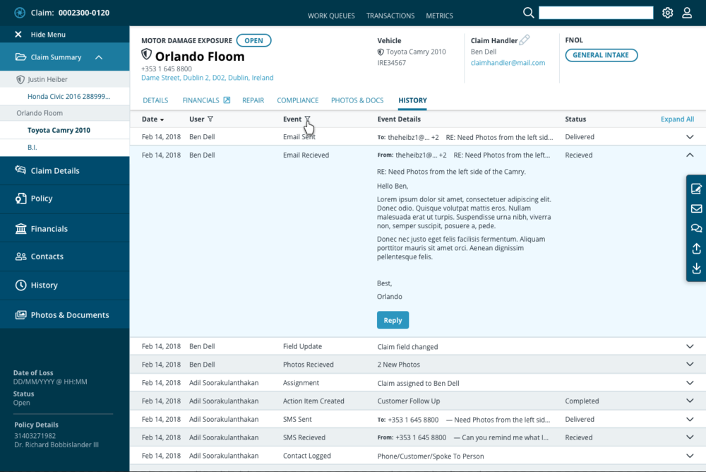Click the Reply button in the email thread
706x472 pixels.
[x=393, y=319]
